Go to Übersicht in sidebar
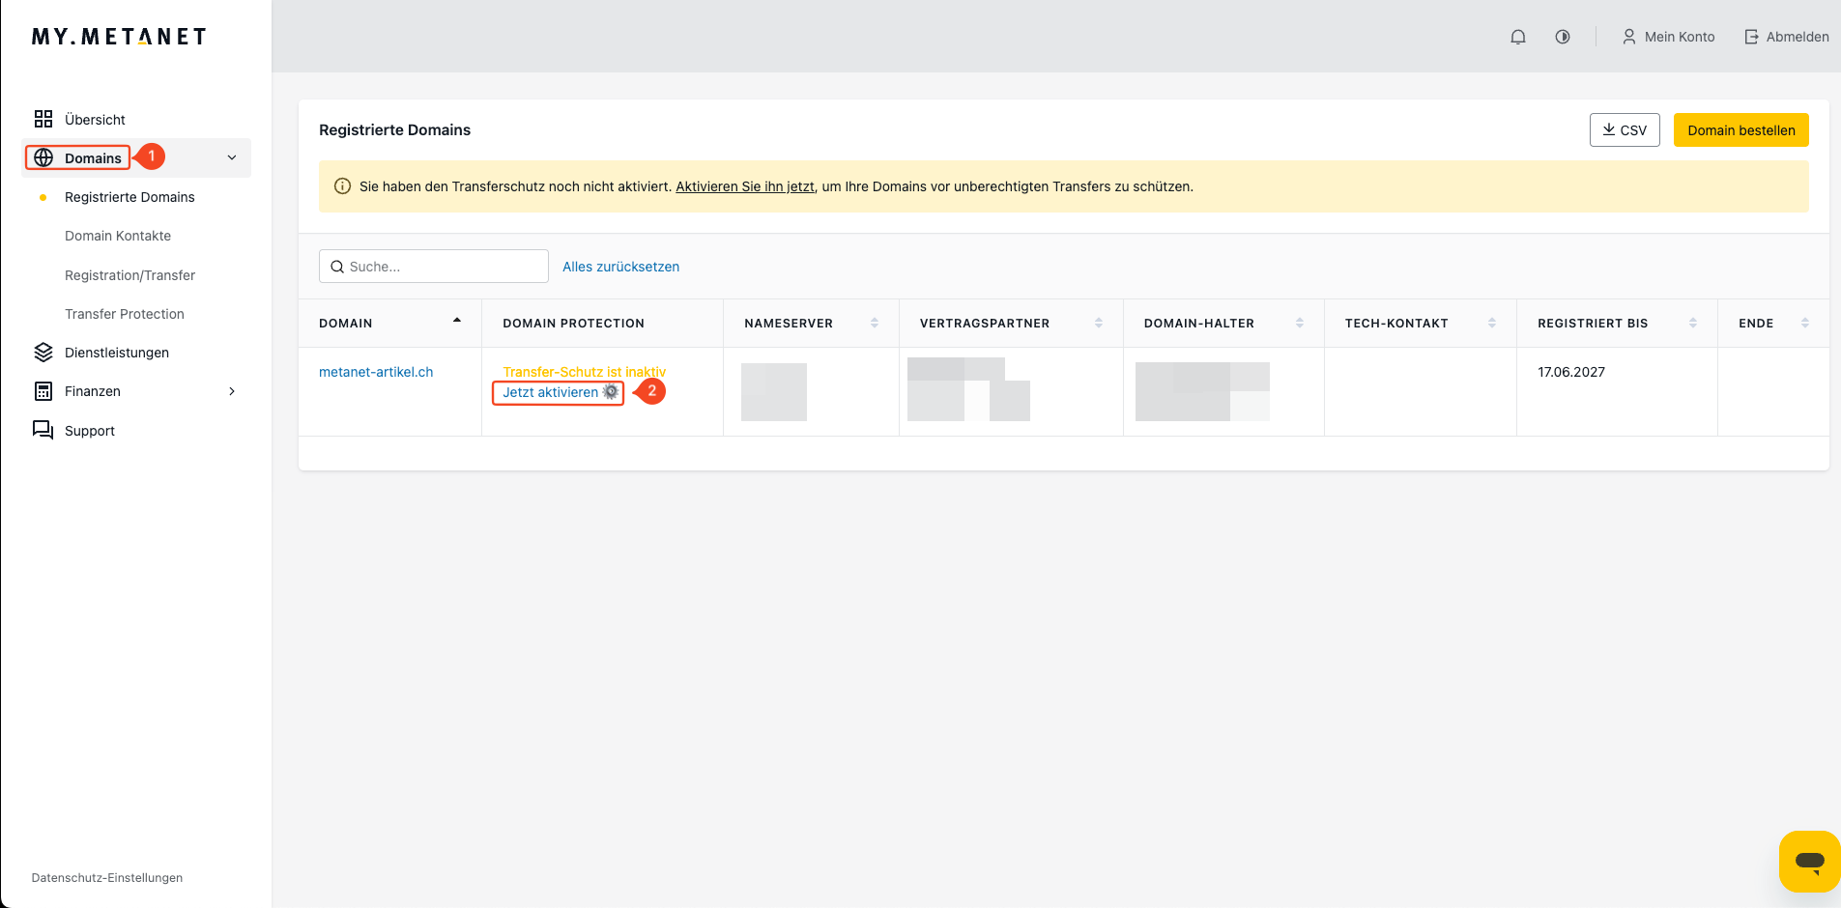Image resolution: width=1841 pixels, height=908 pixels. pos(95,120)
